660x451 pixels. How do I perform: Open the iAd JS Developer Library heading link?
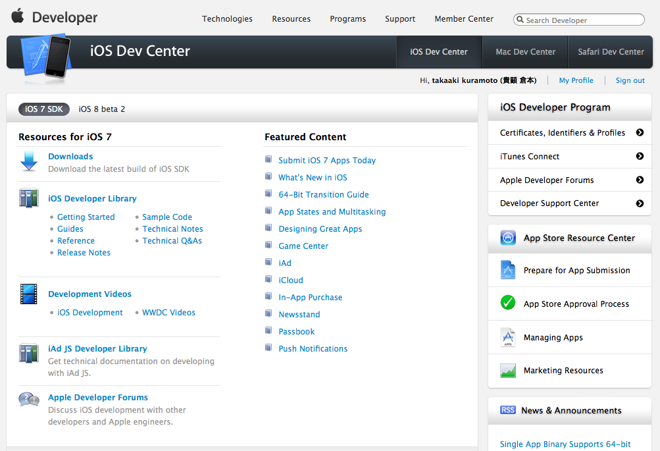point(97,349)
